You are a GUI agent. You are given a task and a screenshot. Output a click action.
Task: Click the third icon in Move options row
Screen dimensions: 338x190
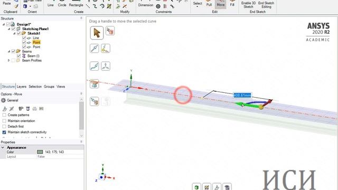[21, 109]
